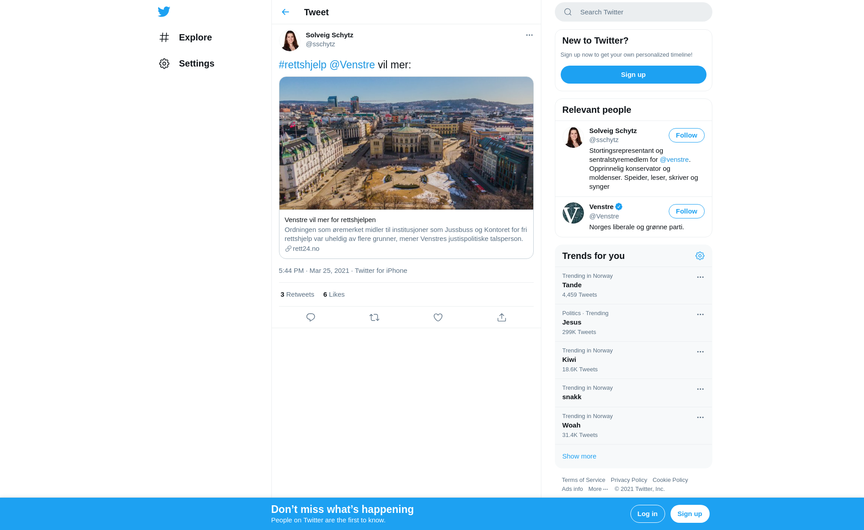
Task: Open Privacy Policy link
Action: (x=629, y=480)
